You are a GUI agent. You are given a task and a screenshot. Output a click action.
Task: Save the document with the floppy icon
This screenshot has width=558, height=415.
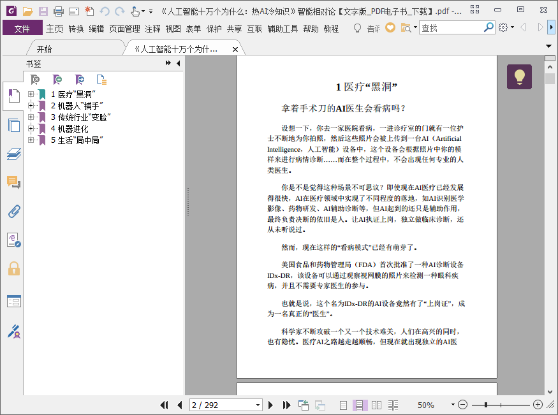point(43,11)
